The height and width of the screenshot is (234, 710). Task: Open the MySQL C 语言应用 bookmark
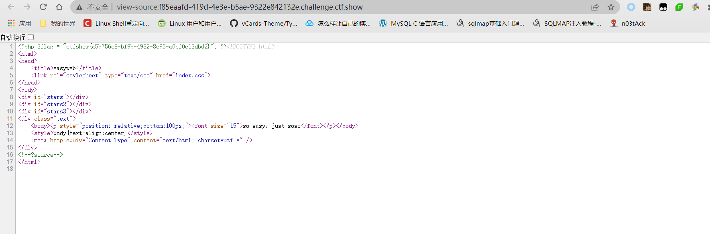tap(413, 23)
